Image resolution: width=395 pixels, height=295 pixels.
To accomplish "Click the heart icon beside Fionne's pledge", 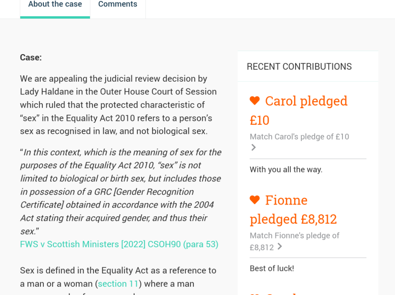I will tap(254, 200).
